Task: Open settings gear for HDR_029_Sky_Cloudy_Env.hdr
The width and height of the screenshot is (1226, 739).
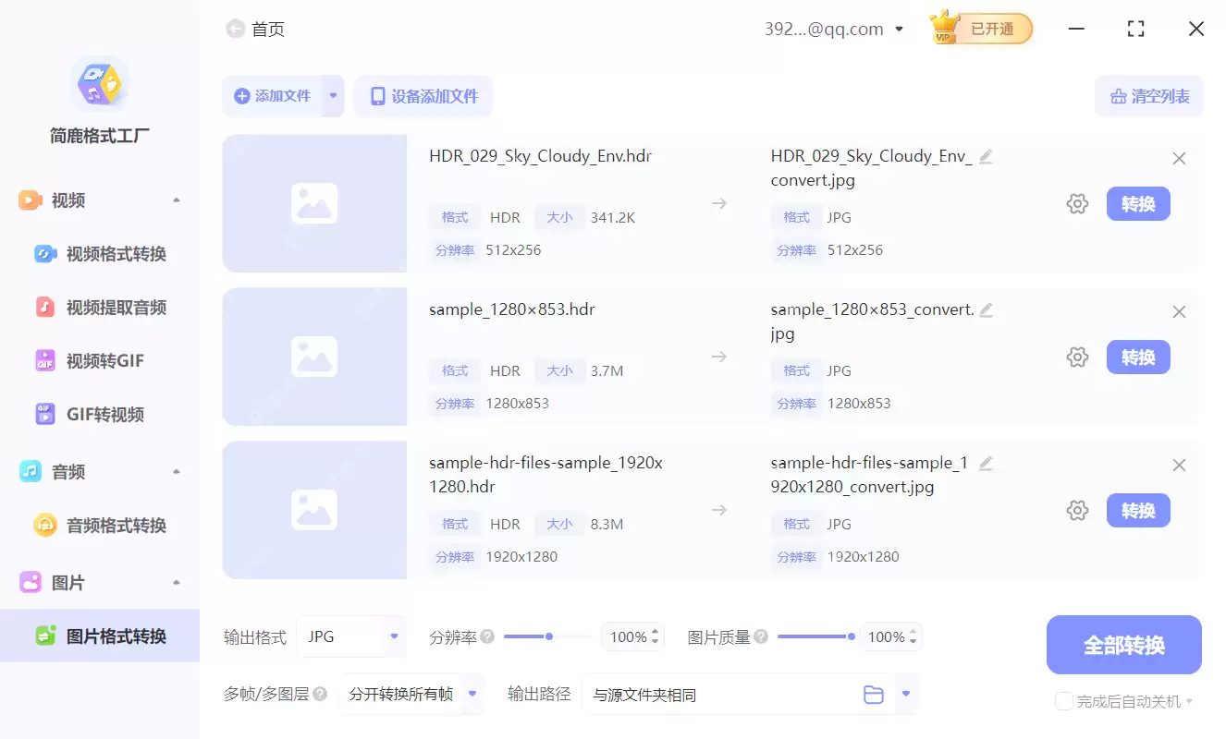Action: 1077,203
